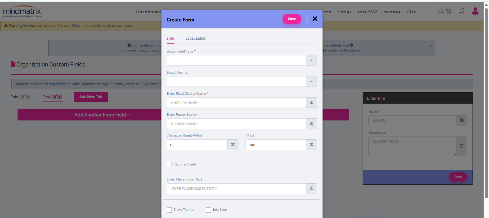The width and height of the screenshot is (489, 218).
Task: Tick the Info Icon checkbox
Action: point(208,210)
